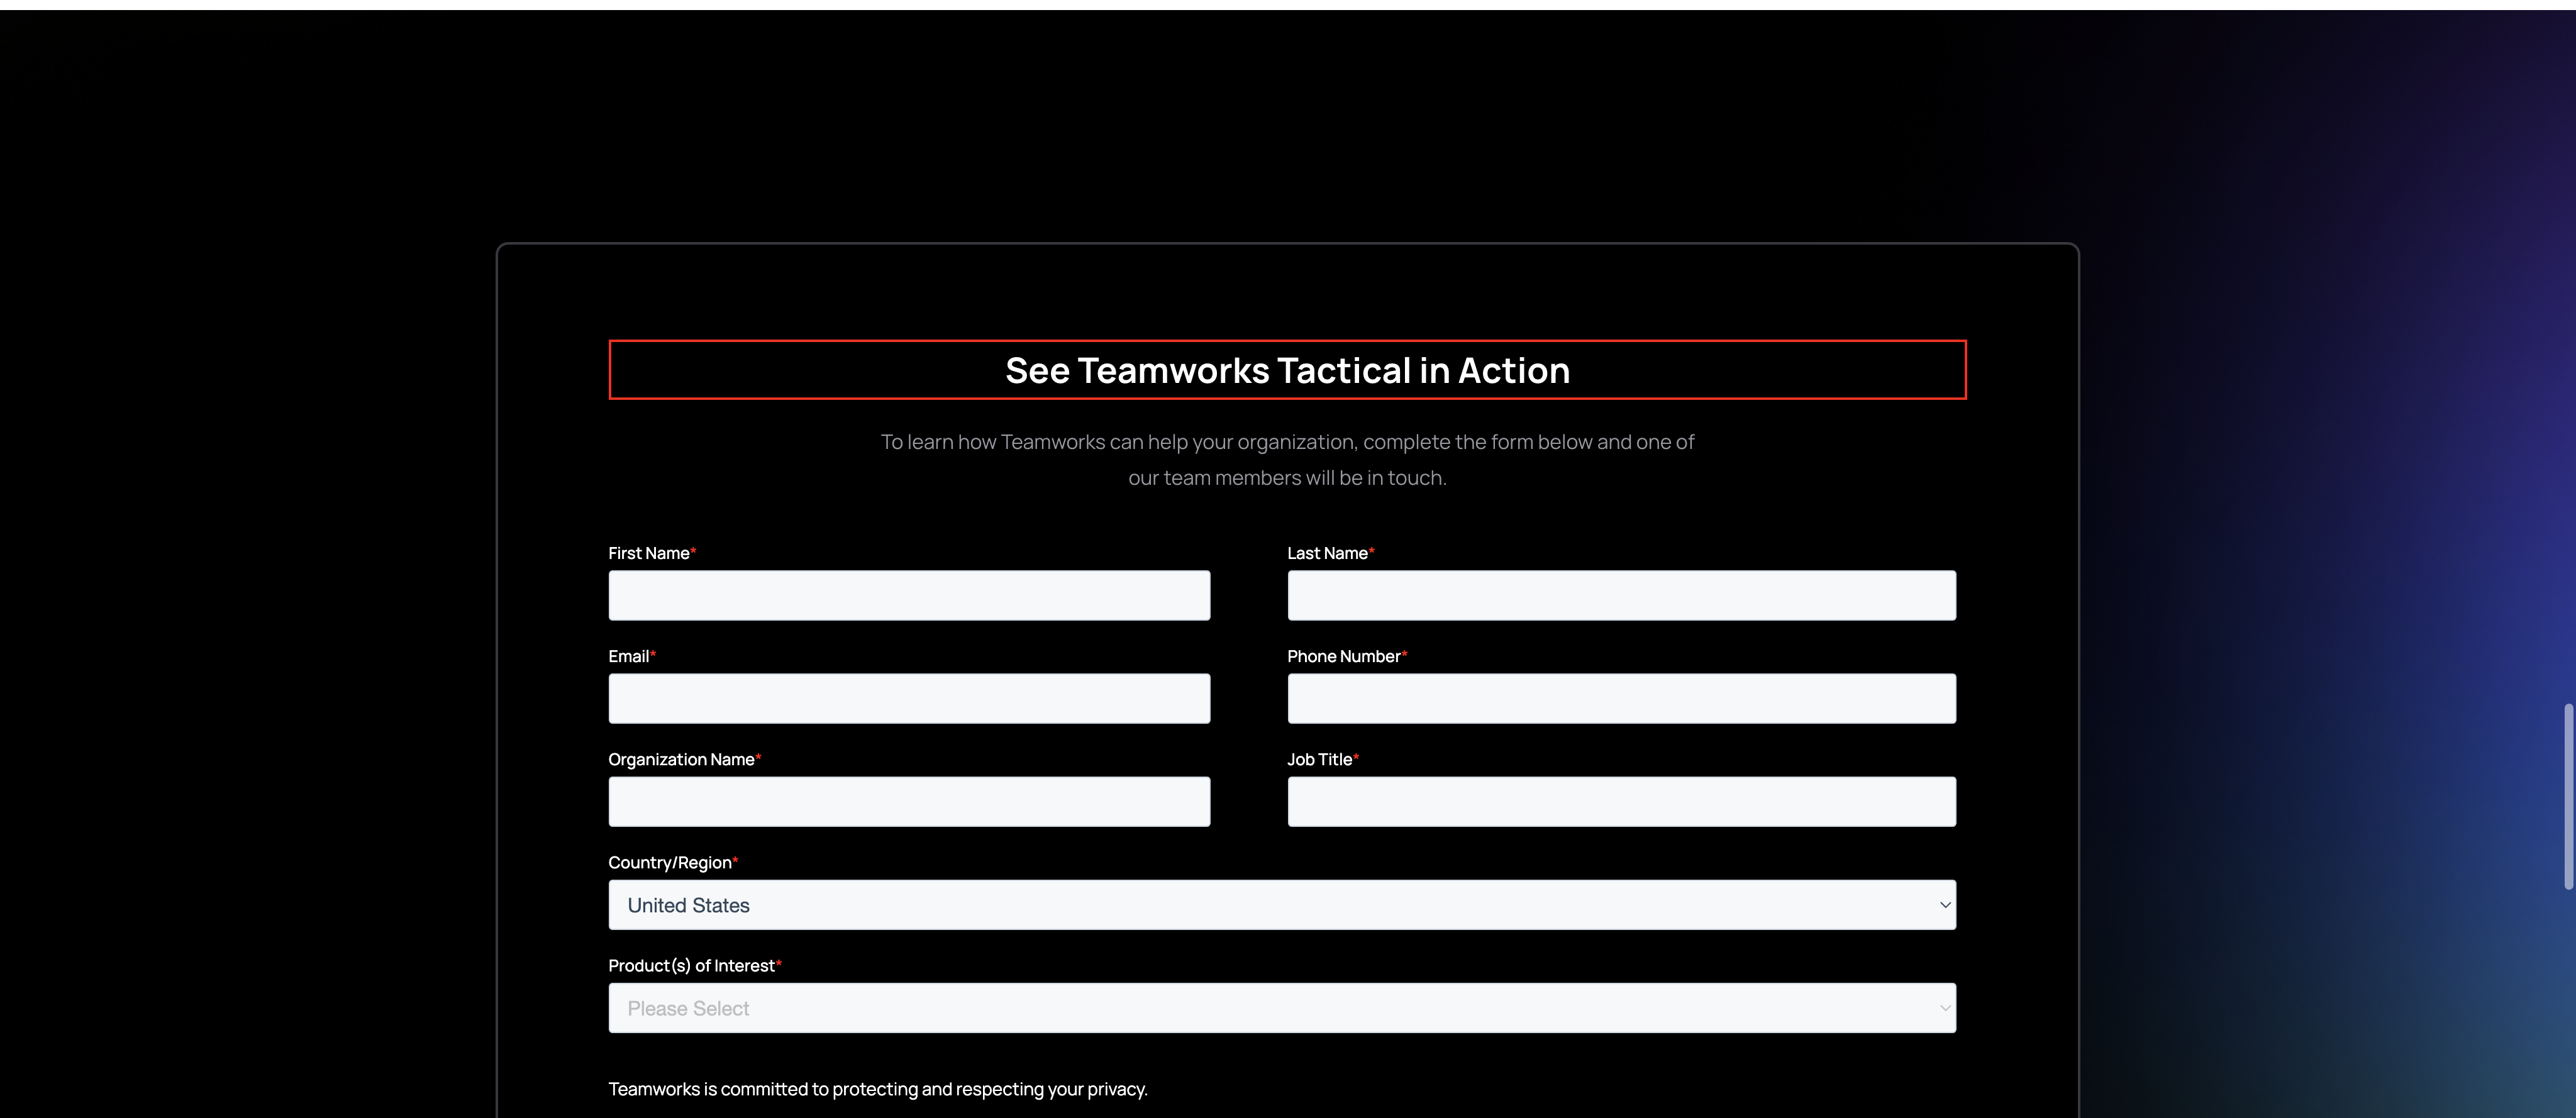Focus the Last Name text box
This screenshot has height=1118, width=2576.
coord(1621,596)
